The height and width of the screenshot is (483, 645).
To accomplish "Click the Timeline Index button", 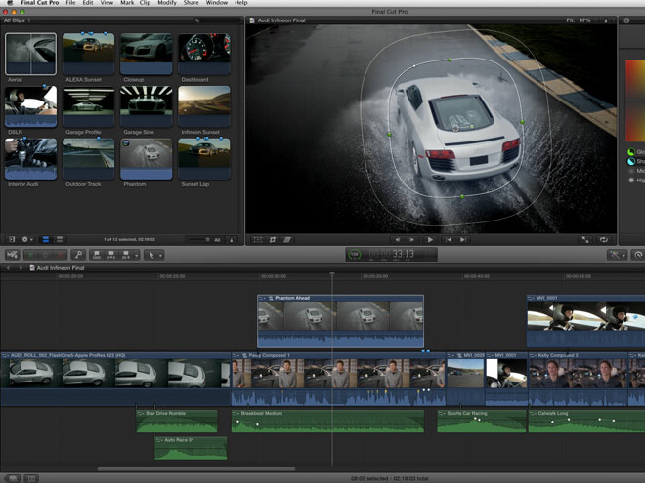I will coord(31,478).
